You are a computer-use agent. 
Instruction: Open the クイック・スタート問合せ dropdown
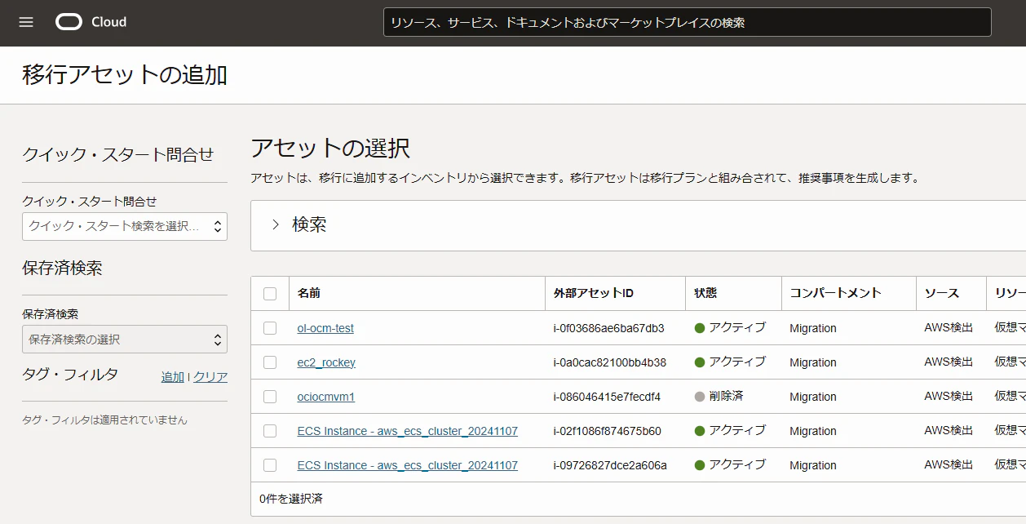[x=125, y=226]
